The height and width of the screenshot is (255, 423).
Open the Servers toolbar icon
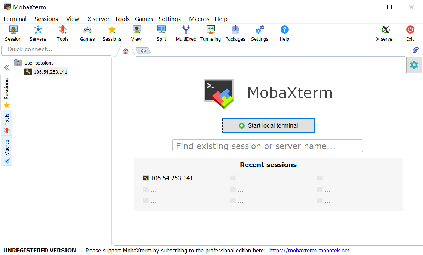click(38, 33)
